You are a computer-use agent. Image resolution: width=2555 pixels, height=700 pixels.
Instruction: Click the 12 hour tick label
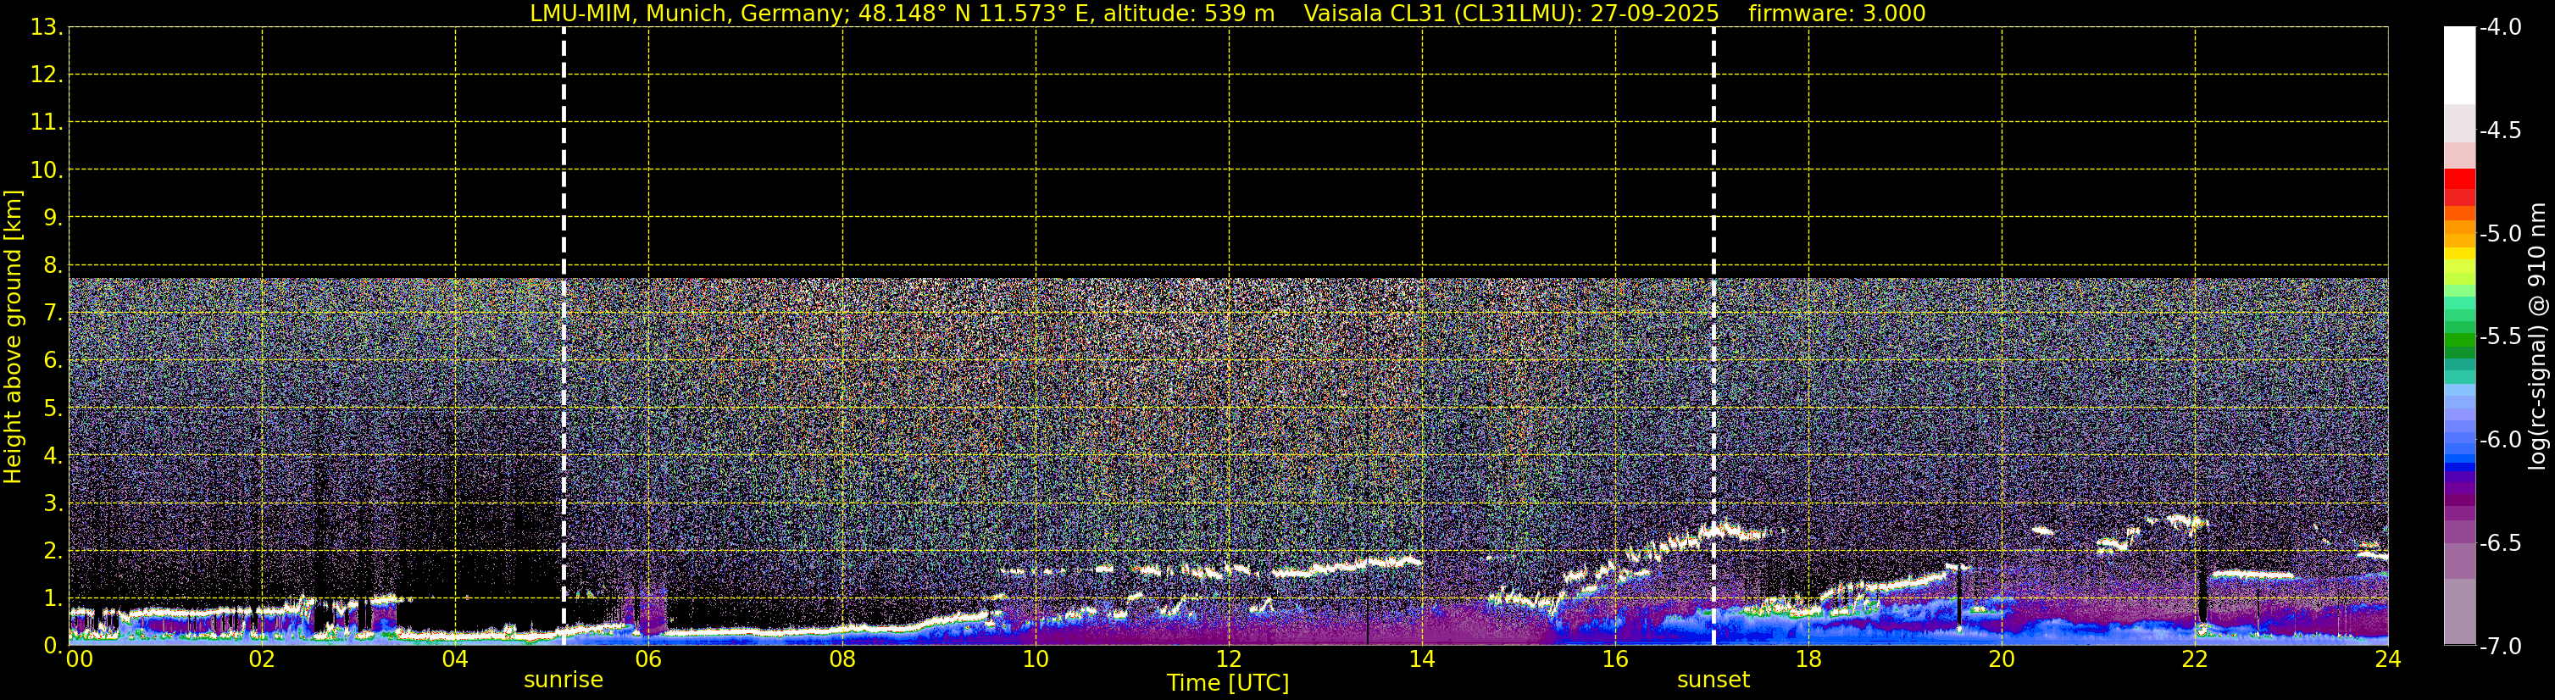1229,659
